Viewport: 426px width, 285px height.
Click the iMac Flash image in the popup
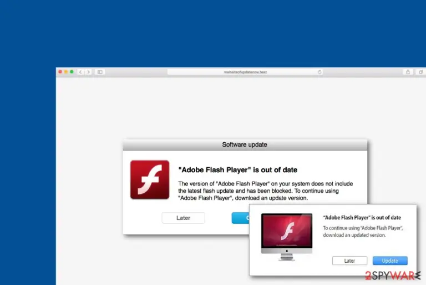coord(287,237)
